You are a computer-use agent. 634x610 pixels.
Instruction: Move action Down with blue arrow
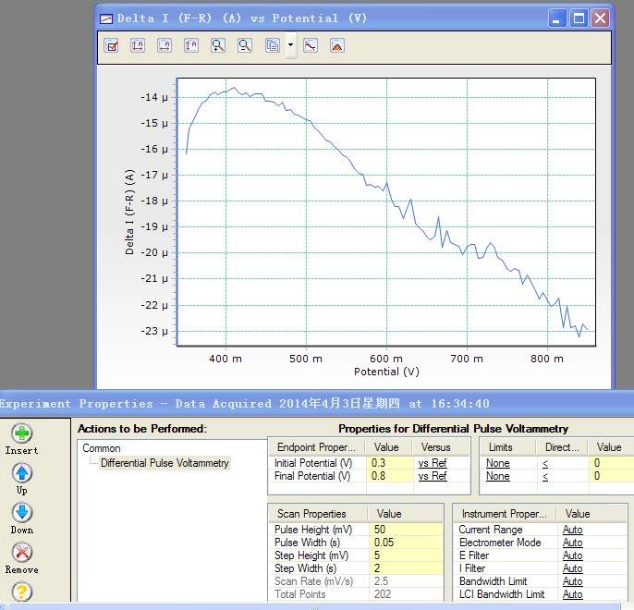pyautogui.click(x=22, y=513)
